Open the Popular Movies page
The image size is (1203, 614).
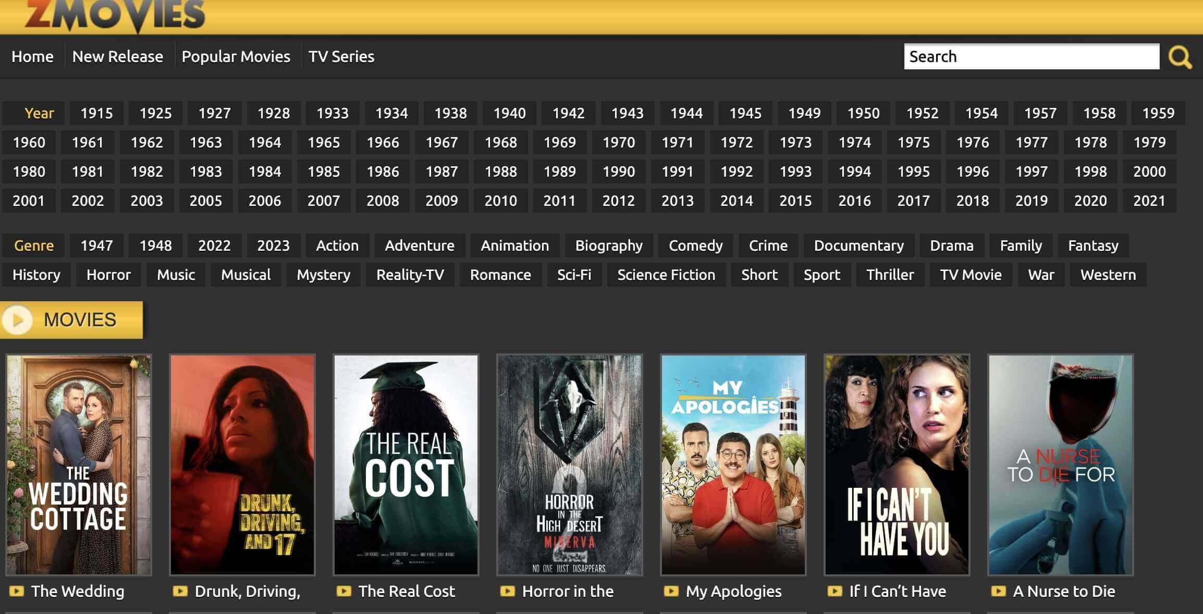236,56
